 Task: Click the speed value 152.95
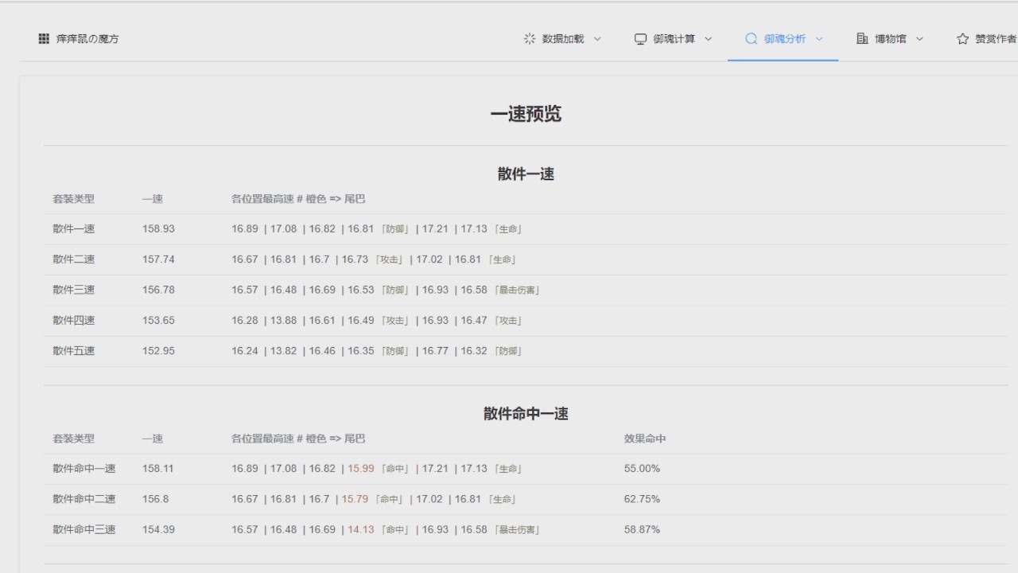(x=158, y=351)
